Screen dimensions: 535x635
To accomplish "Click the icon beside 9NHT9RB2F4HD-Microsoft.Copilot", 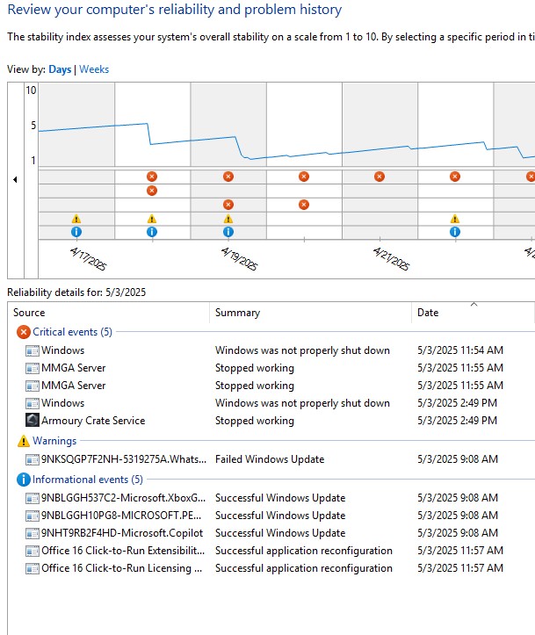I will tap(32, 533).
